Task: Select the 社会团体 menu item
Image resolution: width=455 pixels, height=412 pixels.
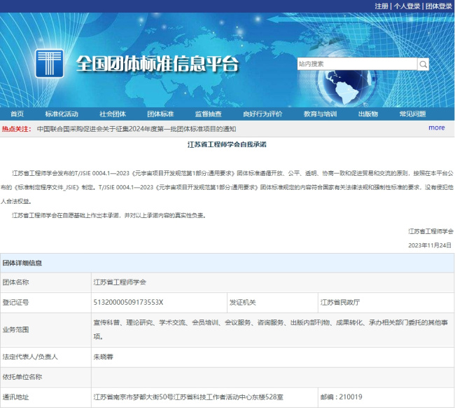Action: (x=112, y=114)
